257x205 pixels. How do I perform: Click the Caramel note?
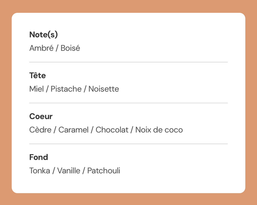(73, 130)
